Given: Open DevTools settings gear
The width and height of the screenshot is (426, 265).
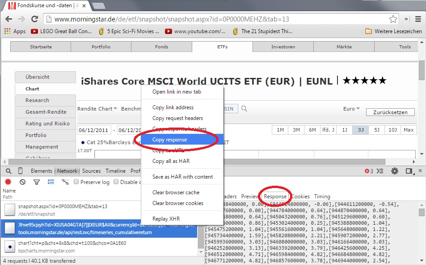Looking at the screenshot, I should [x=394, y=171].
